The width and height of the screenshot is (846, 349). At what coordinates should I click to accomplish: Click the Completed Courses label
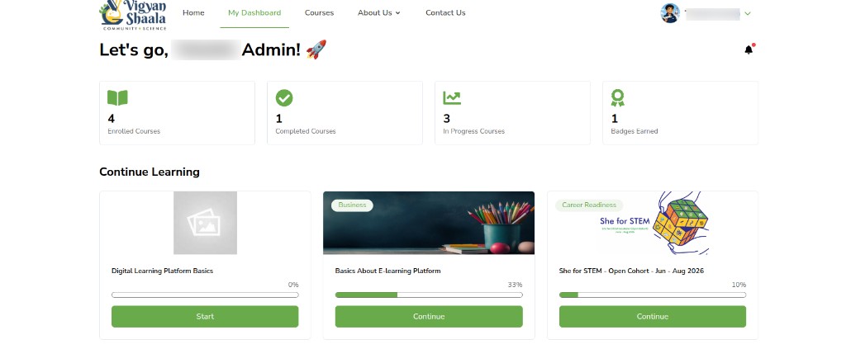(306, 131)
